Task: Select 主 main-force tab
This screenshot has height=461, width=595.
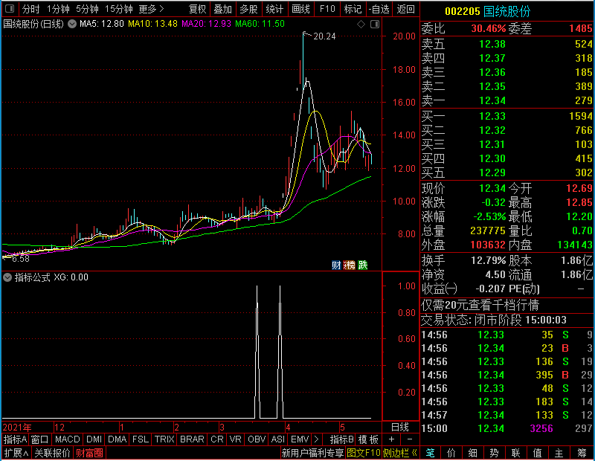Action: tap(559, 453)
